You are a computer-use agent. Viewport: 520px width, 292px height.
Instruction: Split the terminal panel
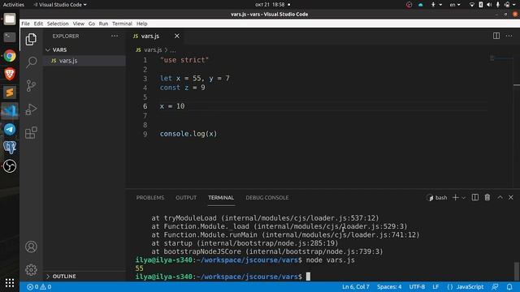coord(474,197)
